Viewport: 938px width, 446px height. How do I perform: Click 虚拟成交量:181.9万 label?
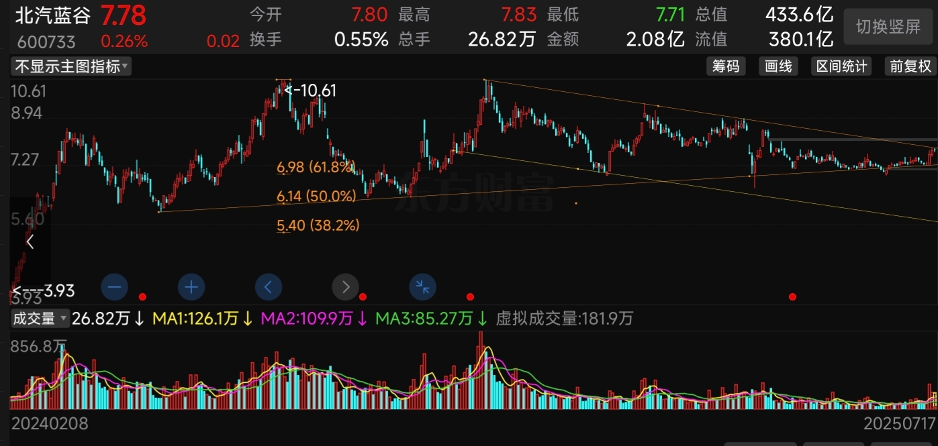564,319
